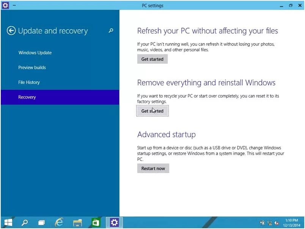Click the muted volume tray icon
This screenshot has width=305, height=229.
pos(277,223)
